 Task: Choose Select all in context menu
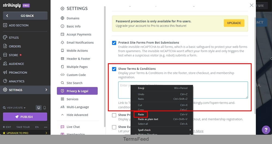coord(162,124)
